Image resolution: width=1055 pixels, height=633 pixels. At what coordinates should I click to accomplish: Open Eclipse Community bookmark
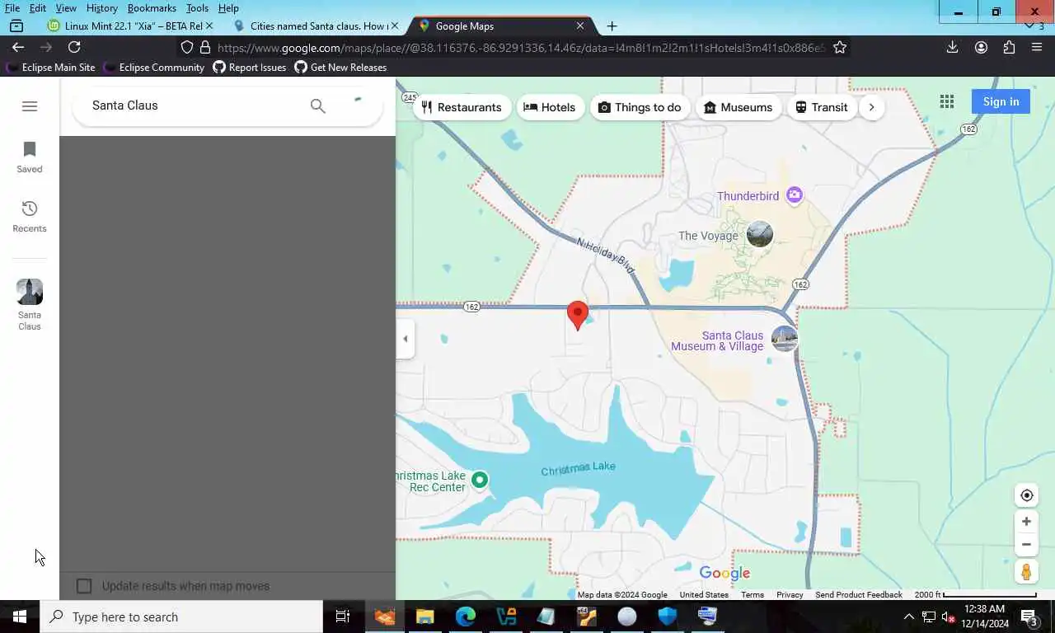coord(154,68)
